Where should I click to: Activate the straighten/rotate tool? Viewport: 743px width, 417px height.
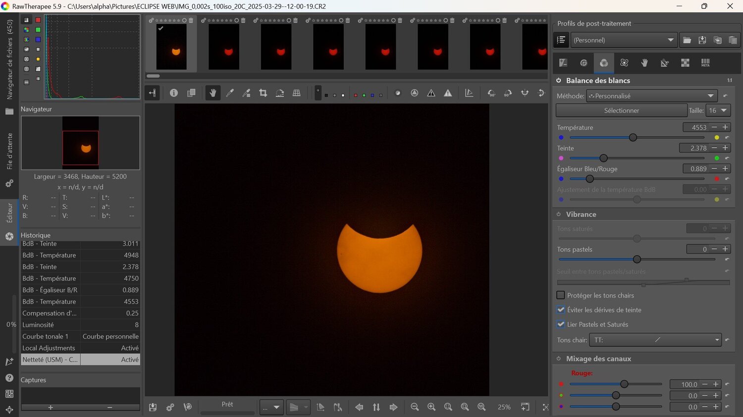(280, 93)
